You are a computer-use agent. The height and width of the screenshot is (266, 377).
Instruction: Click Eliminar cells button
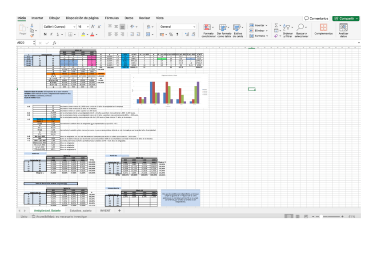[258, 31]
